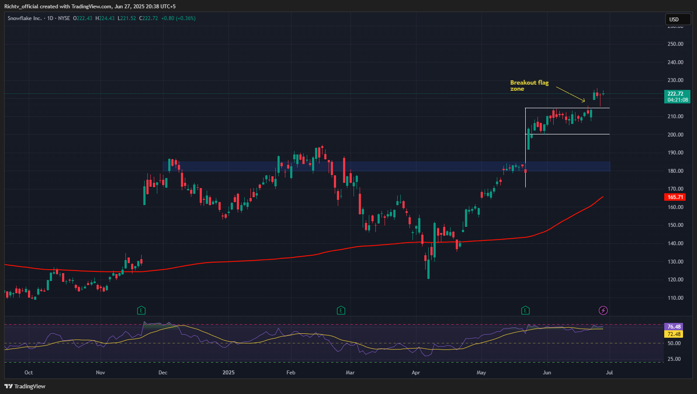Click the Snowflake Inc. symbol title
697x394 pixels.
coord(24,18)
